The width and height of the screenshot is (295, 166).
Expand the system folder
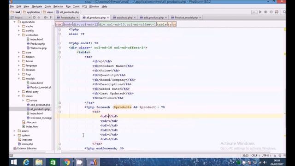coord(14,135)
